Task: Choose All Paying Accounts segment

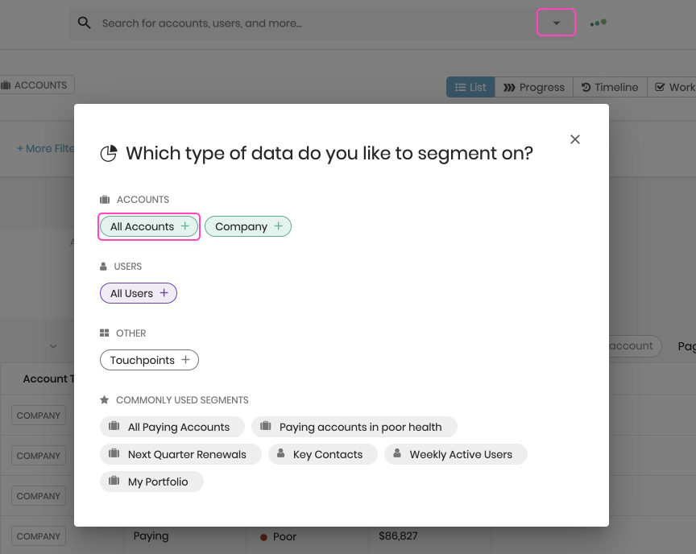Action: [169, 428]
